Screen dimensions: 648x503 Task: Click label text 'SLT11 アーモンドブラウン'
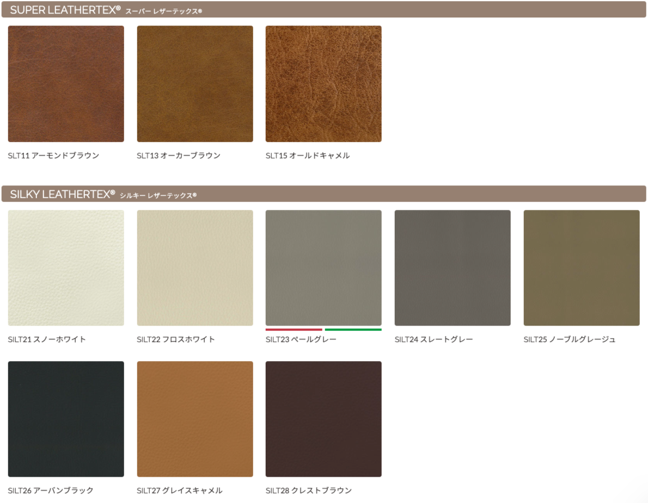tap(54, 156)
